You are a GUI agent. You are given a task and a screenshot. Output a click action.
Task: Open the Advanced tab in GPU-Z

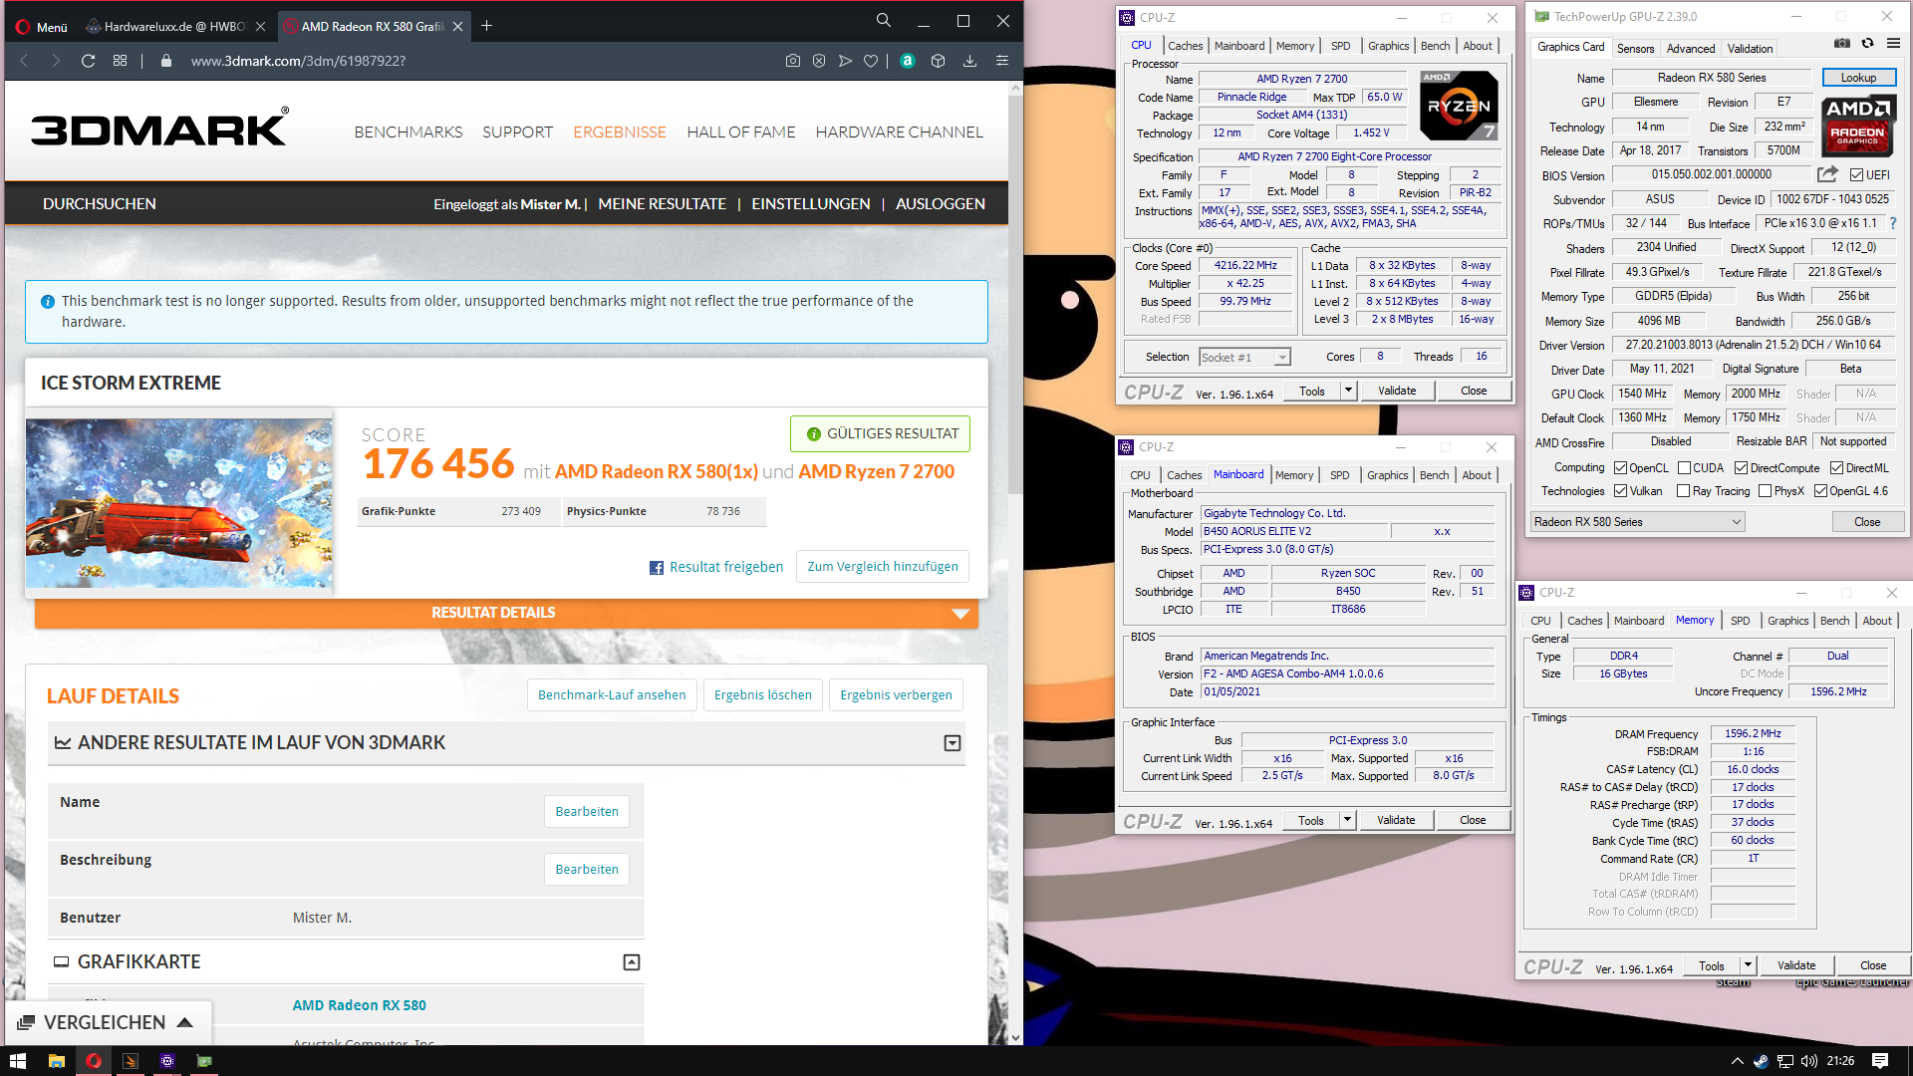(x=1691, y=49)
